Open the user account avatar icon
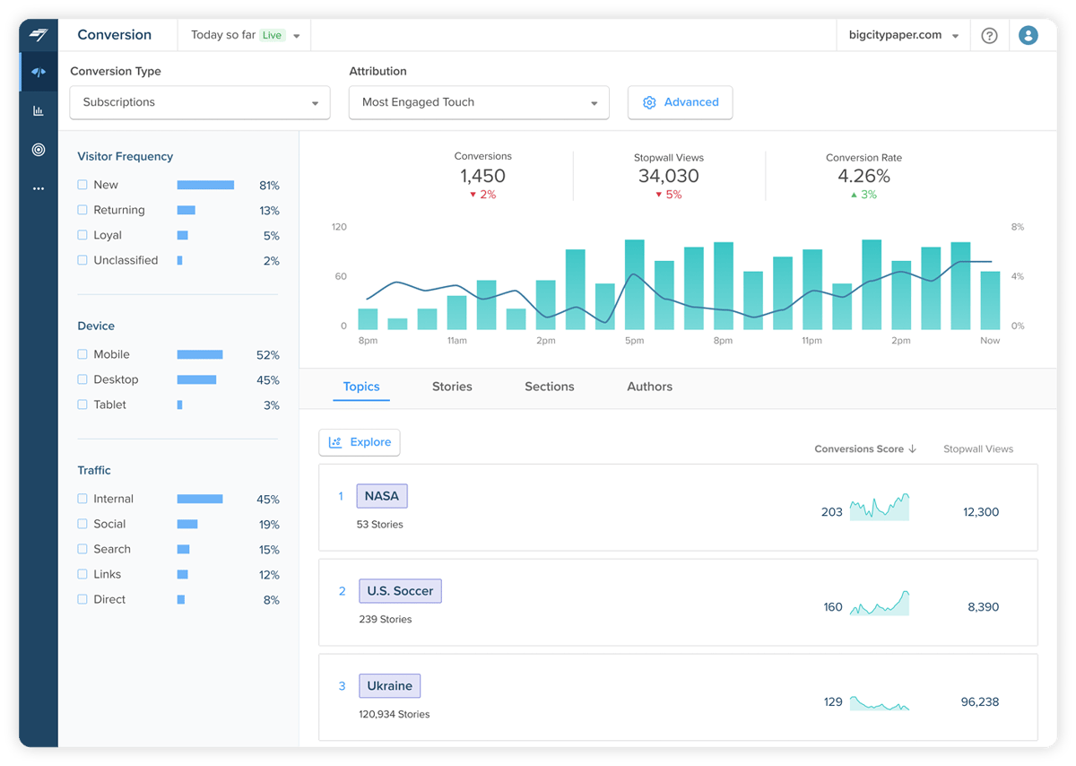Image resolution: width=1076 pixels, height=766 pixels. coord(1028,35)
